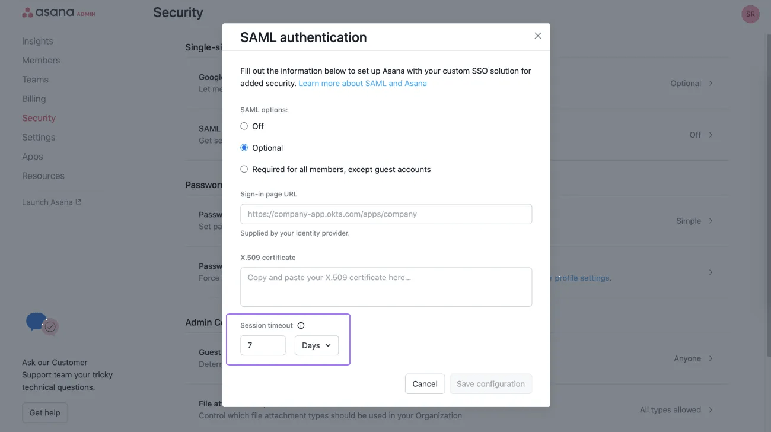Open the SR profile avatar menu
771x432 pixels.
750,13
